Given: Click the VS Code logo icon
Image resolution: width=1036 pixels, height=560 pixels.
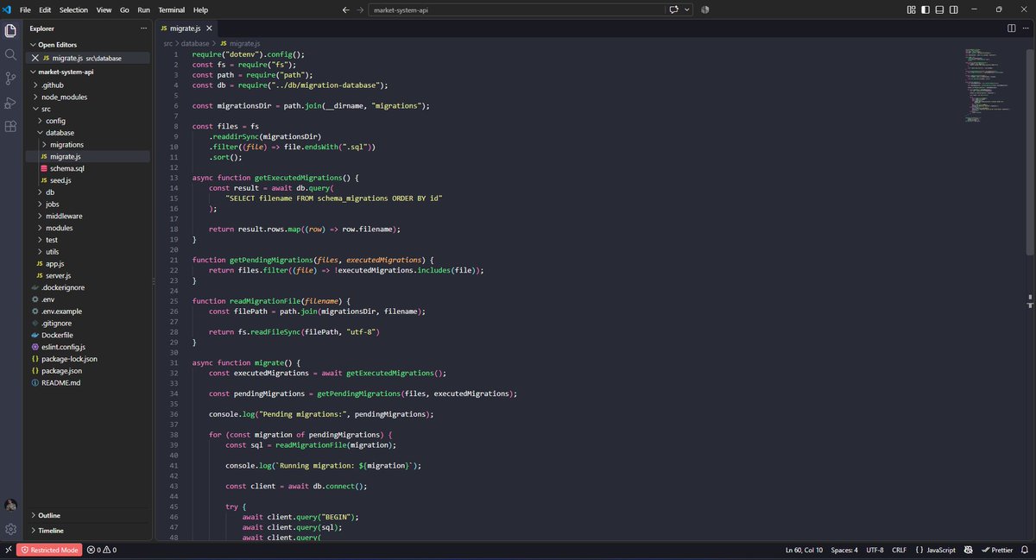Looking at the screenshot, I should coord(7,9).
